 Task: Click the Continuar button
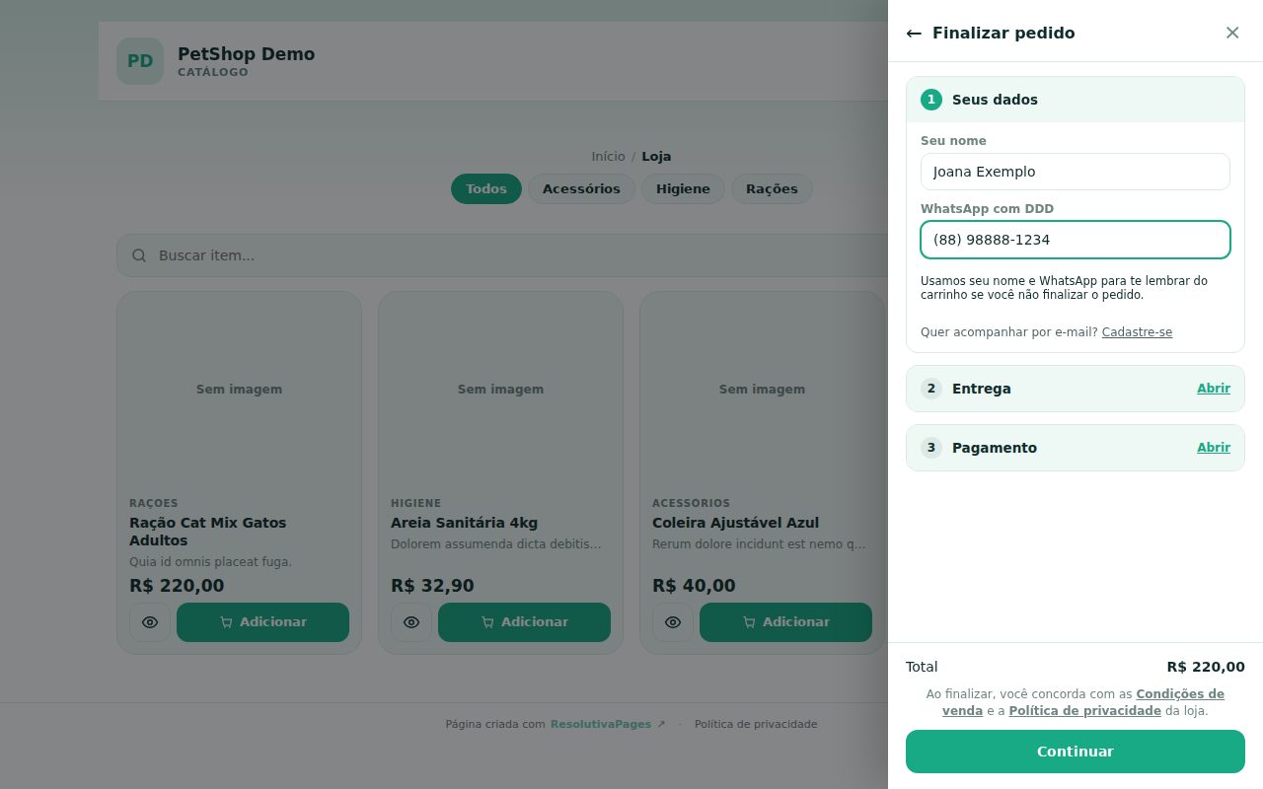click(x=1076, y=752)
